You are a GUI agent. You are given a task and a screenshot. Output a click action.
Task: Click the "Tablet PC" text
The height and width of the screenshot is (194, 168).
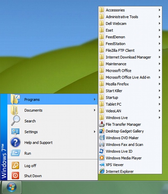(113, 104)
